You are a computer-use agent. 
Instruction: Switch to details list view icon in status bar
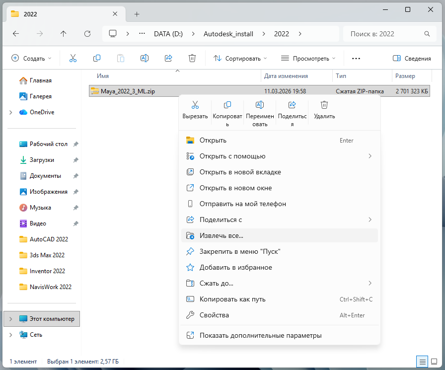pos(422,362)
